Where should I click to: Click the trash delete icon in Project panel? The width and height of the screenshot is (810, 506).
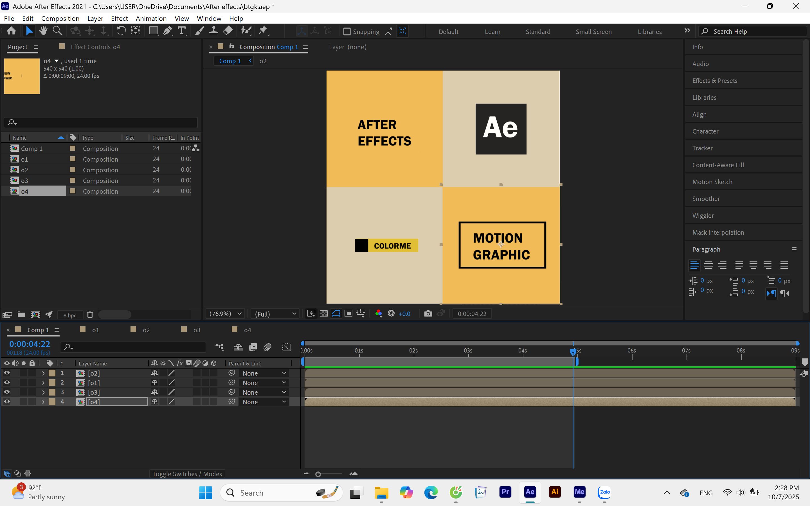pyautogui.click(x=90, y=315)
